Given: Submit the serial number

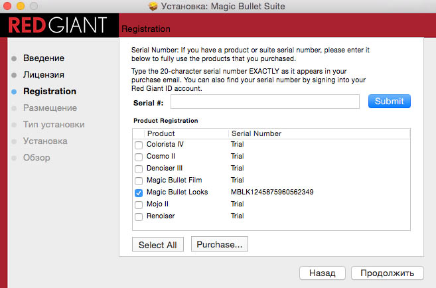Looking at the screenshot, I should pyautogui.click(x=390, y=101).
